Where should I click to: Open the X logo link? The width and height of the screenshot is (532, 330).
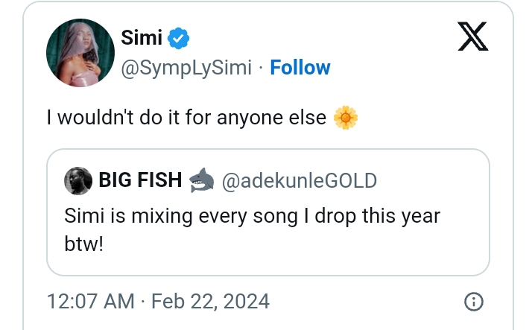pyautogui.click(x=472, y=36)
